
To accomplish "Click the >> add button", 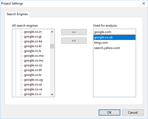I will click(74, 32).
